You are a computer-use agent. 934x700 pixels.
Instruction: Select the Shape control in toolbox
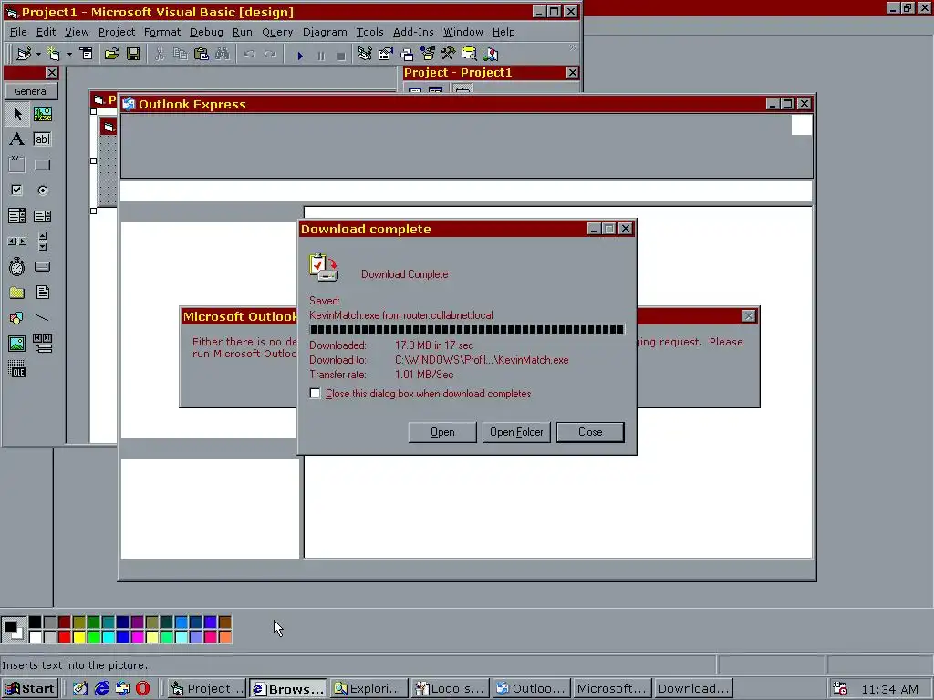pos(17,318)
